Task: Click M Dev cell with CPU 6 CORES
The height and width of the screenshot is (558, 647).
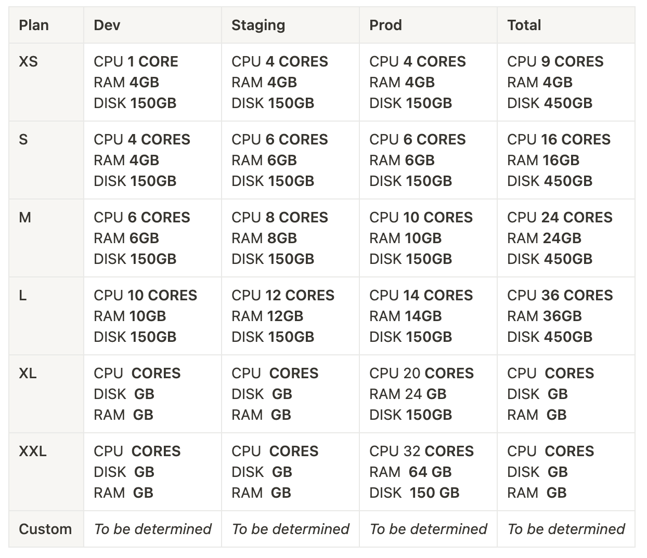Action: [x=153, y=238]
